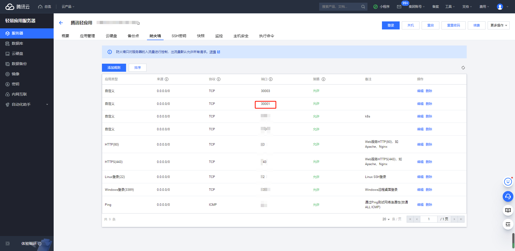Image resolution: width=515 pixels, height=251 pixels.
Task: Click the page vertical scrollbar
Action: (x=513, y=241)
